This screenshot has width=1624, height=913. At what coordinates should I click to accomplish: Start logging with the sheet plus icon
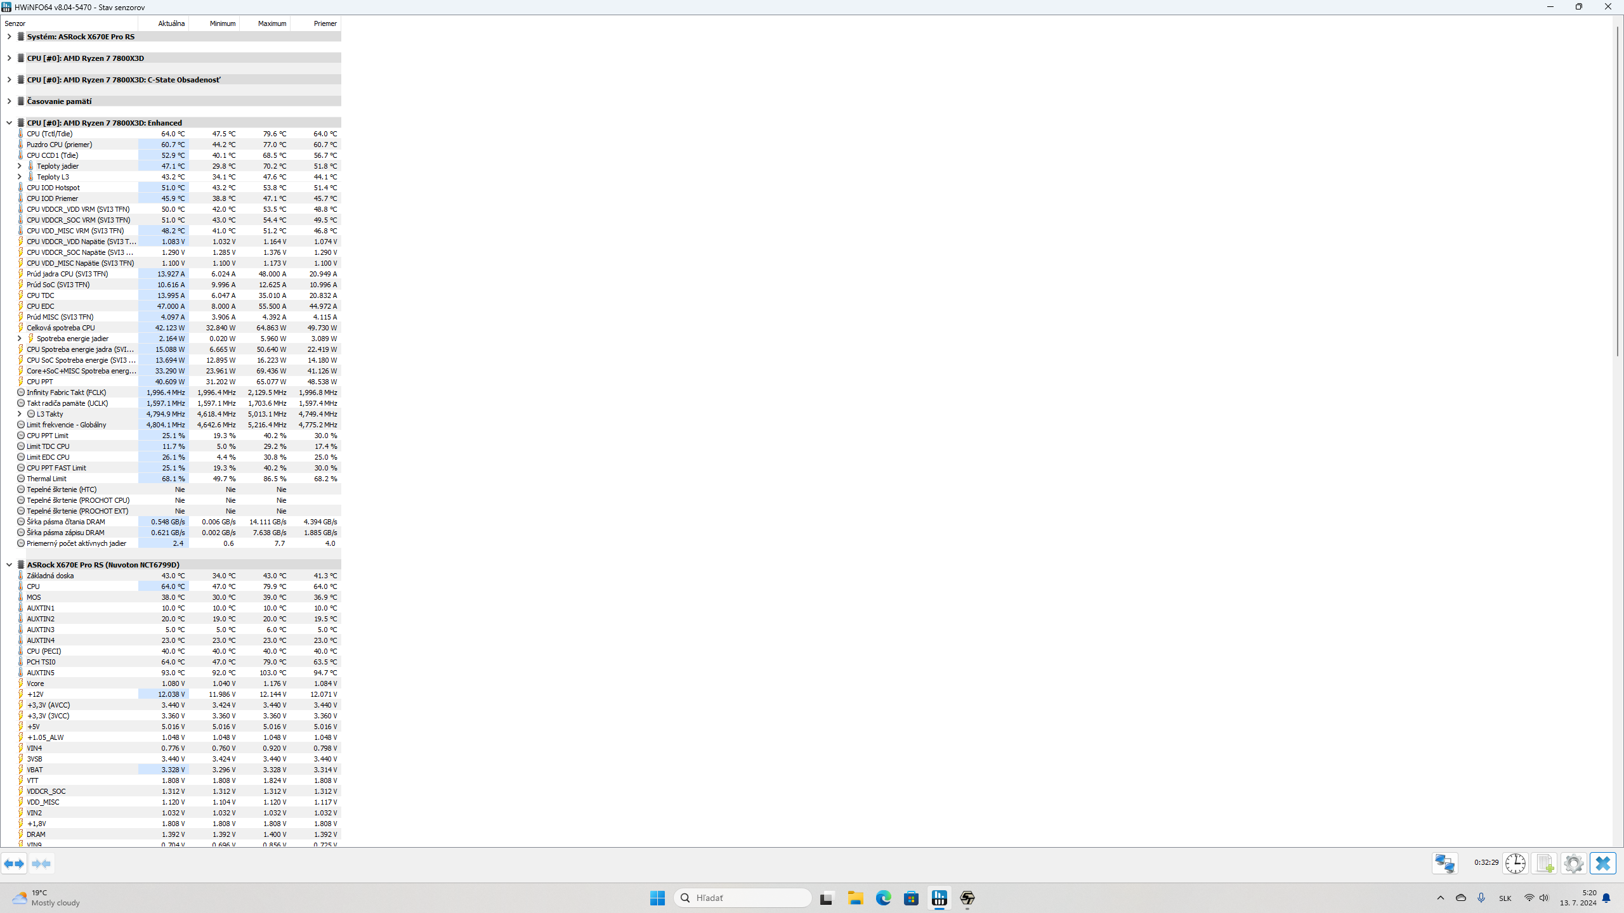pos(1545,864)
